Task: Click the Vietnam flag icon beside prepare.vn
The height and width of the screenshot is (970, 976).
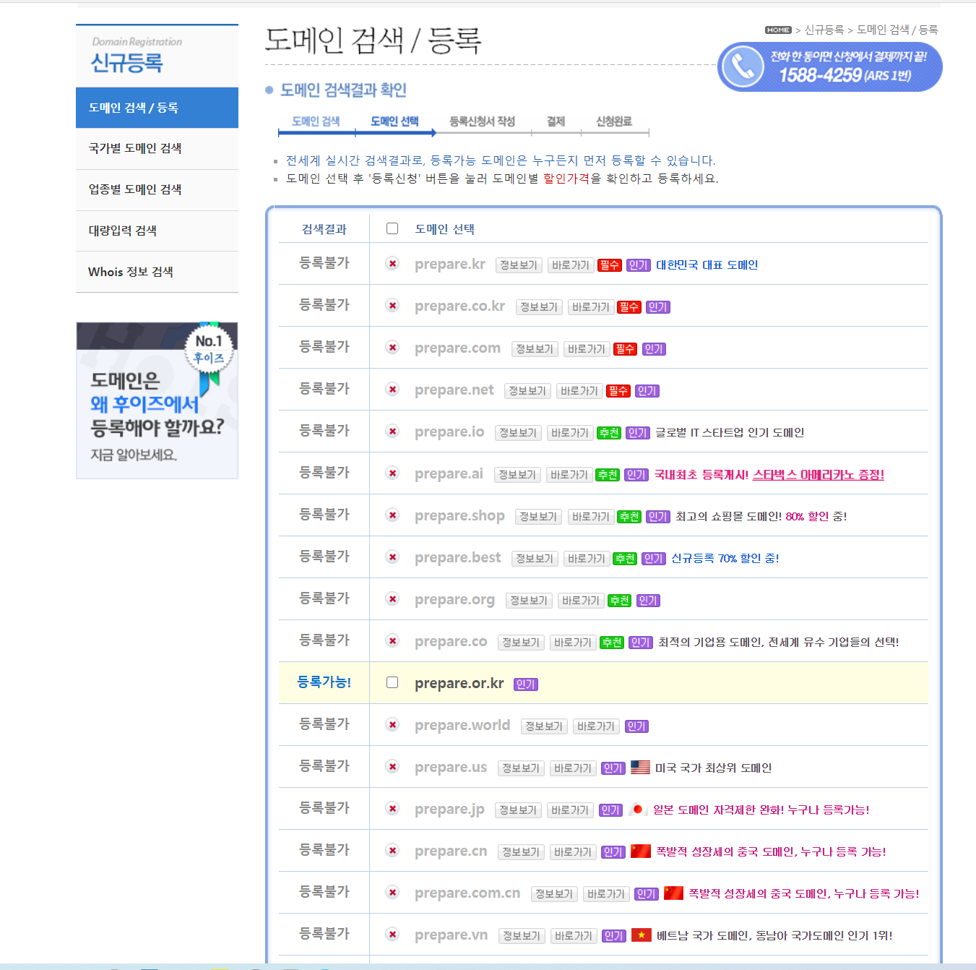Action: click(641, 935)
